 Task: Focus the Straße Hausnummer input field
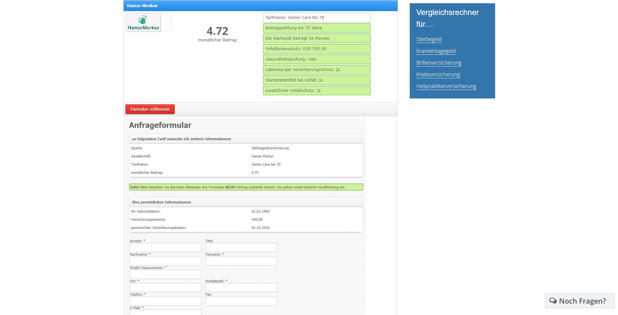tap(166, 274)
